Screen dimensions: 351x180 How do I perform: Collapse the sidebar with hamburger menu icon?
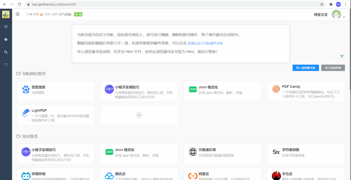coord(18,14)
